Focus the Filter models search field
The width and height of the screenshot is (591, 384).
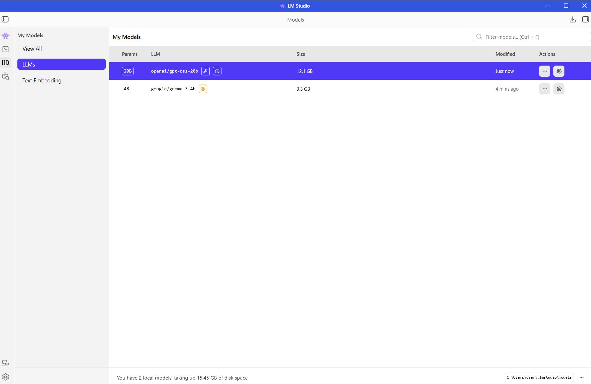pyautogui.click(x=535, y=37)
